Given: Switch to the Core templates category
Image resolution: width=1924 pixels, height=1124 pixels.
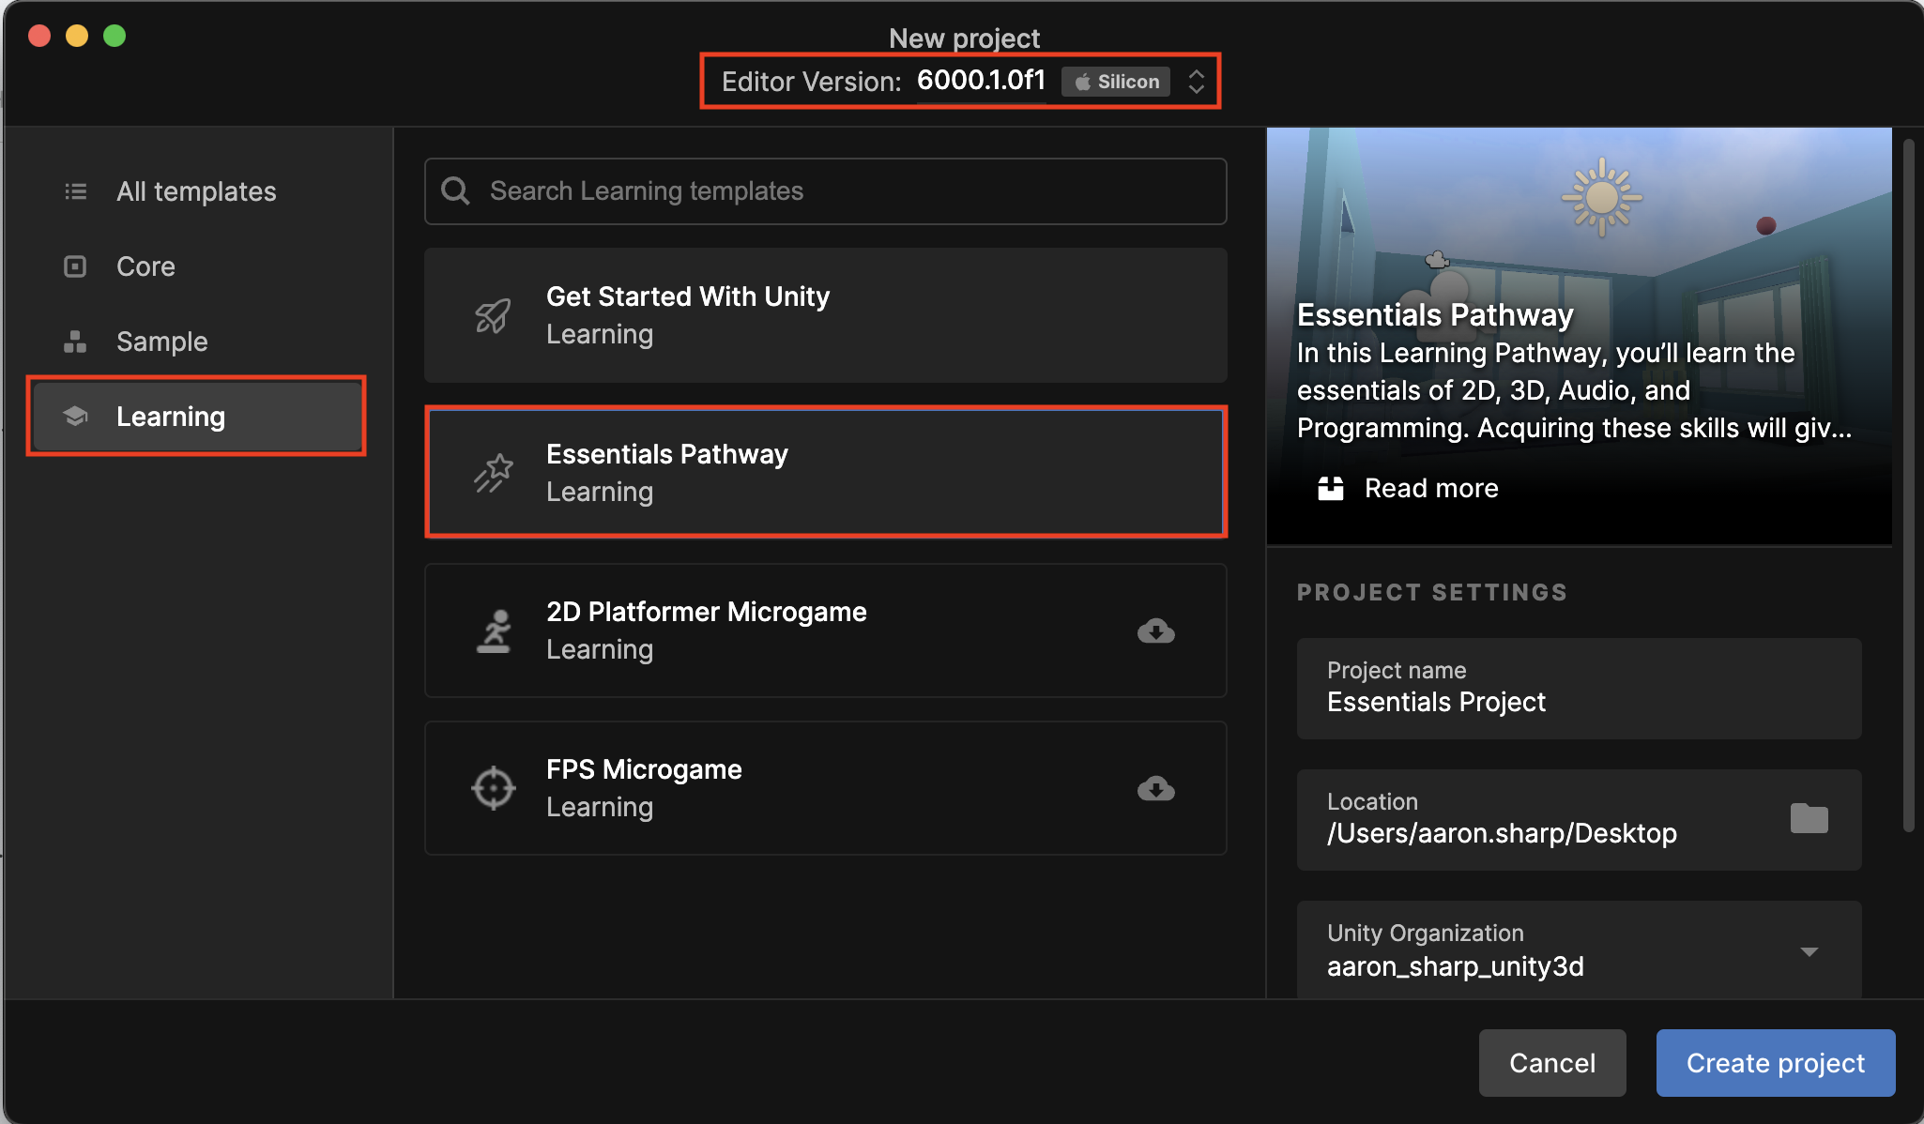Looking at the screenshot, I should [x=145, y=266].
